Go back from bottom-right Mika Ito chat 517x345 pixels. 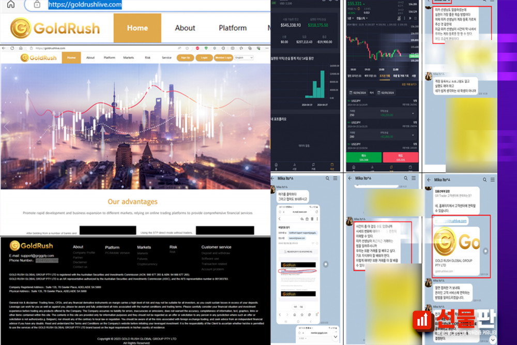[429, 179]
